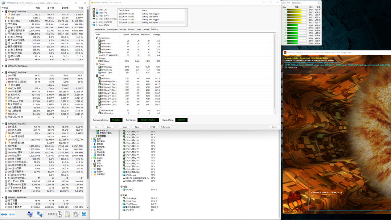Screen dimensions: 391x220
Task: Enable Stress cache checkbox
Action: point(97,16)
